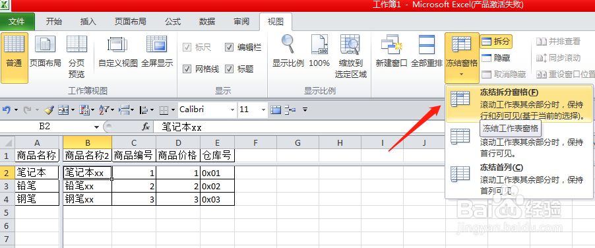Click the sort and filter AZ icon
The image size is (595, 248).
[x=103, y=110]
